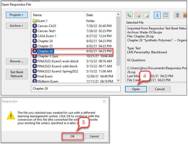Screen dimensions: 188x144
Task: Toggle the blue info view icon
Action: point(157,15)
